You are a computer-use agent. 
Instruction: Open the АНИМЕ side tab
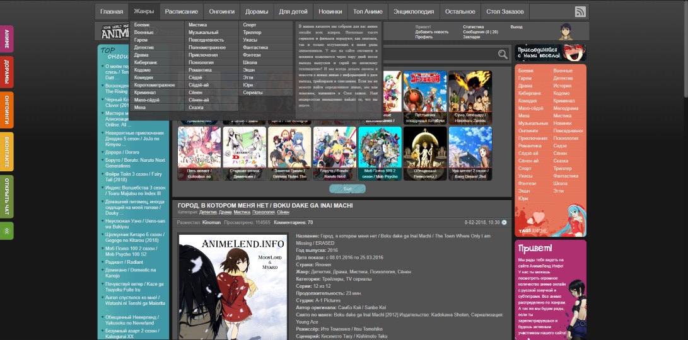6,39
